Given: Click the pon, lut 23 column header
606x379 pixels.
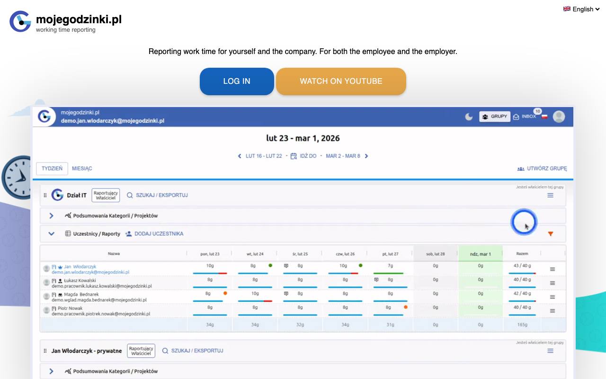Looking at the screenshot, I should pyautogui.click(x=210, y=254).
